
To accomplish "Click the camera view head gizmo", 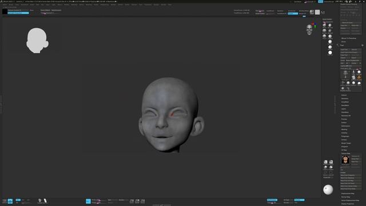I will click(309, 30).
